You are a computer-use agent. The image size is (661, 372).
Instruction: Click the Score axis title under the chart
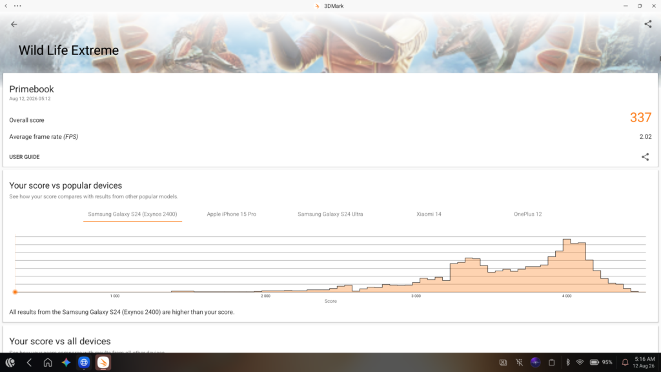330,301
